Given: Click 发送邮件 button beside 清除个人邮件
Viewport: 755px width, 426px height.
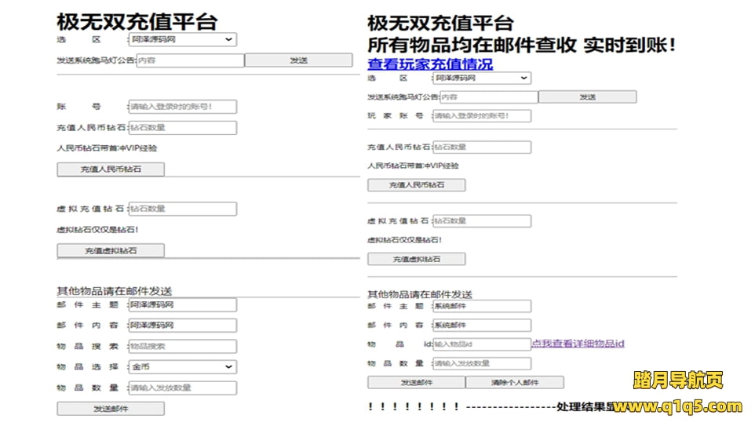Looking at the screenshot, I should coord(416,383).
